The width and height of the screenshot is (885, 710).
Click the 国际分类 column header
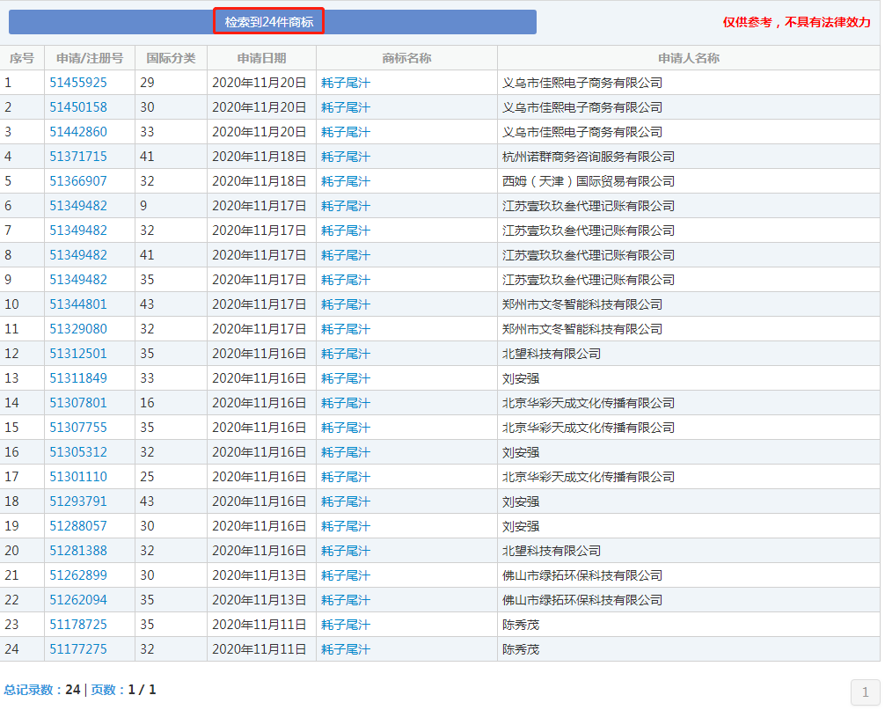point(171,58)
